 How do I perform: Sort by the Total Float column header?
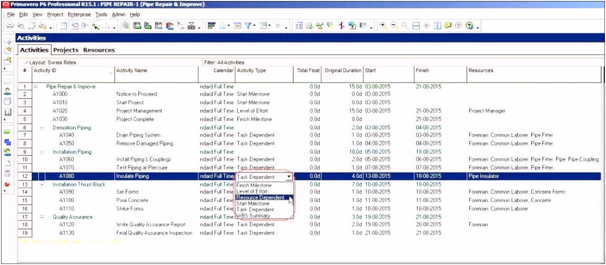(x=308, y=70)
